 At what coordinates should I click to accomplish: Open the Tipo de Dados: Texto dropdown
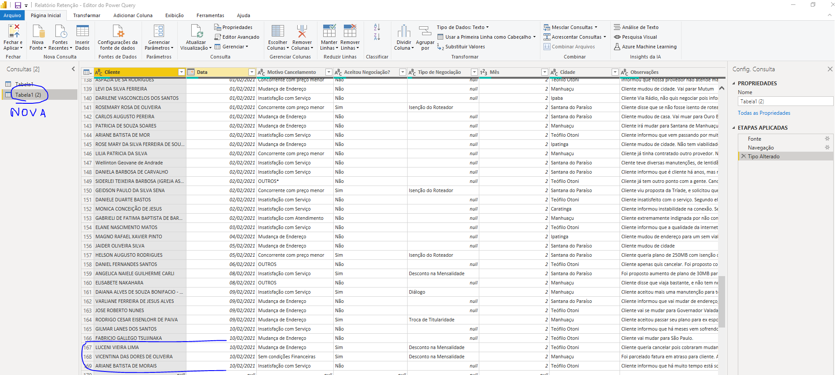tap(463, 27)
